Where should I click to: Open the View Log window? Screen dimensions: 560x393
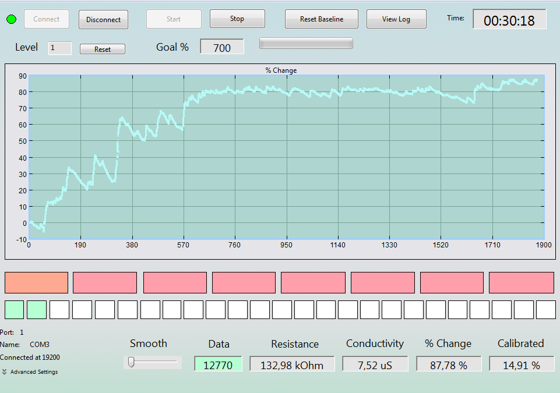pos(396,19)
